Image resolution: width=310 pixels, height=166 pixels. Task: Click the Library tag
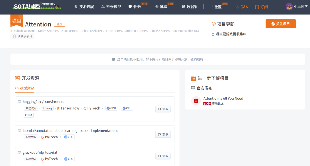tap(48, 108)
